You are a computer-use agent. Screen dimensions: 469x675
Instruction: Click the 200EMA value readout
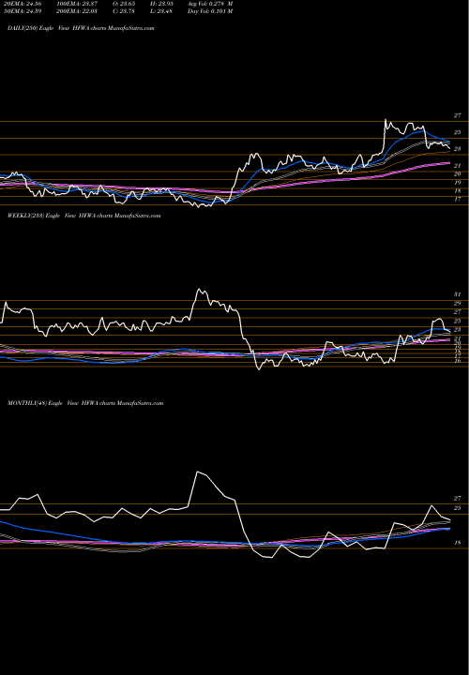click(x=75, y=11)
